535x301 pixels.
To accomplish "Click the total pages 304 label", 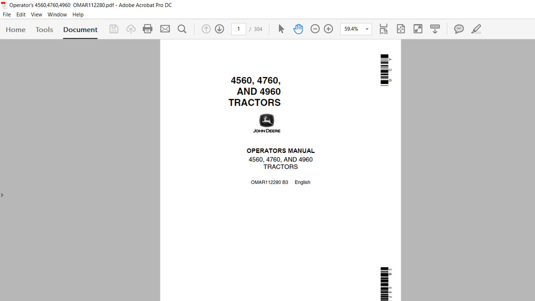I will coord(258,29).
